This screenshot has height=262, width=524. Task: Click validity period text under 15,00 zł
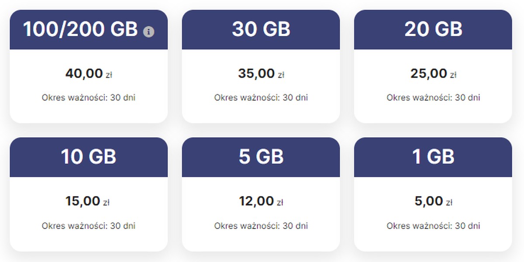pos(89,226)
